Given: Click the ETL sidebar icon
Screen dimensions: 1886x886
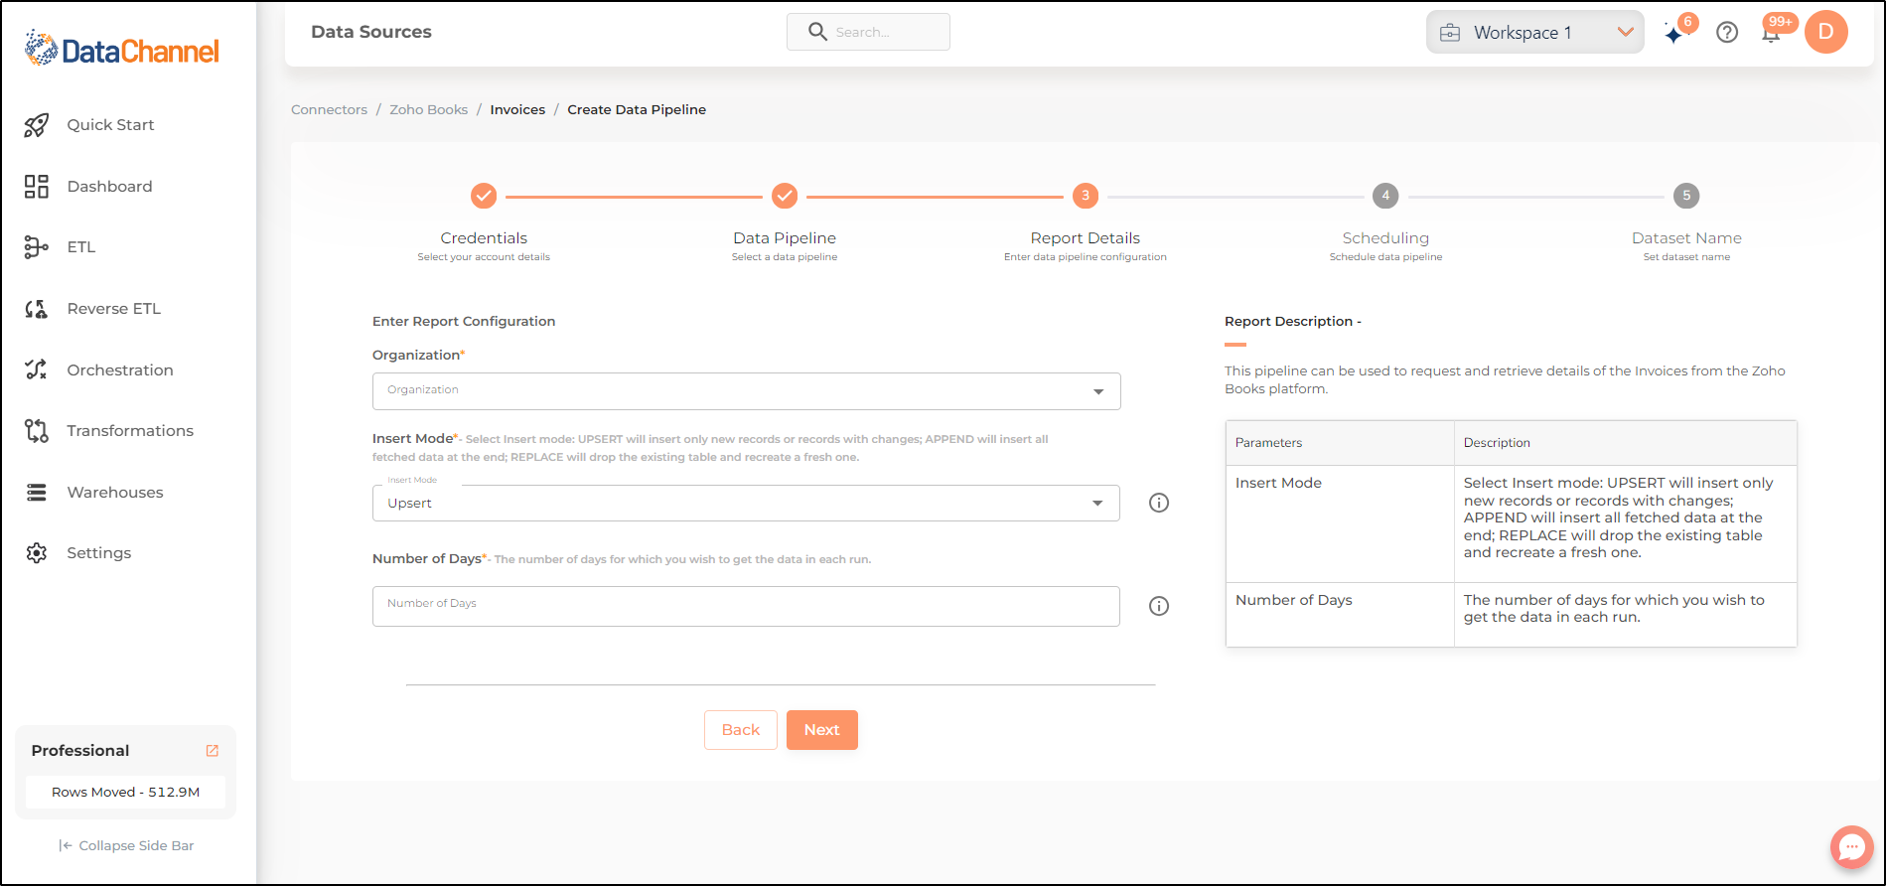Looking at the screenshot, I should click(x=37, y=247).
